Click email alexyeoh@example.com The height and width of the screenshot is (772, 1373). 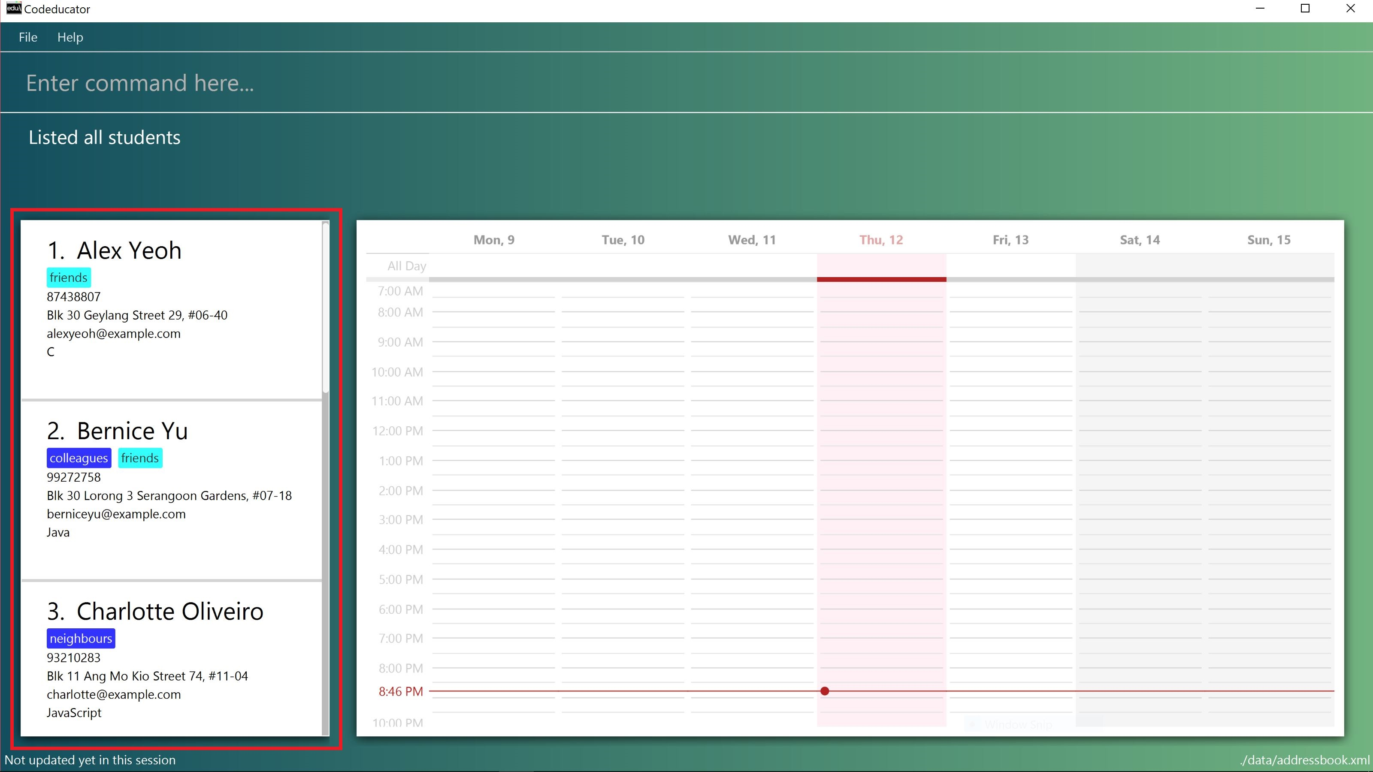tap(114, 334)
